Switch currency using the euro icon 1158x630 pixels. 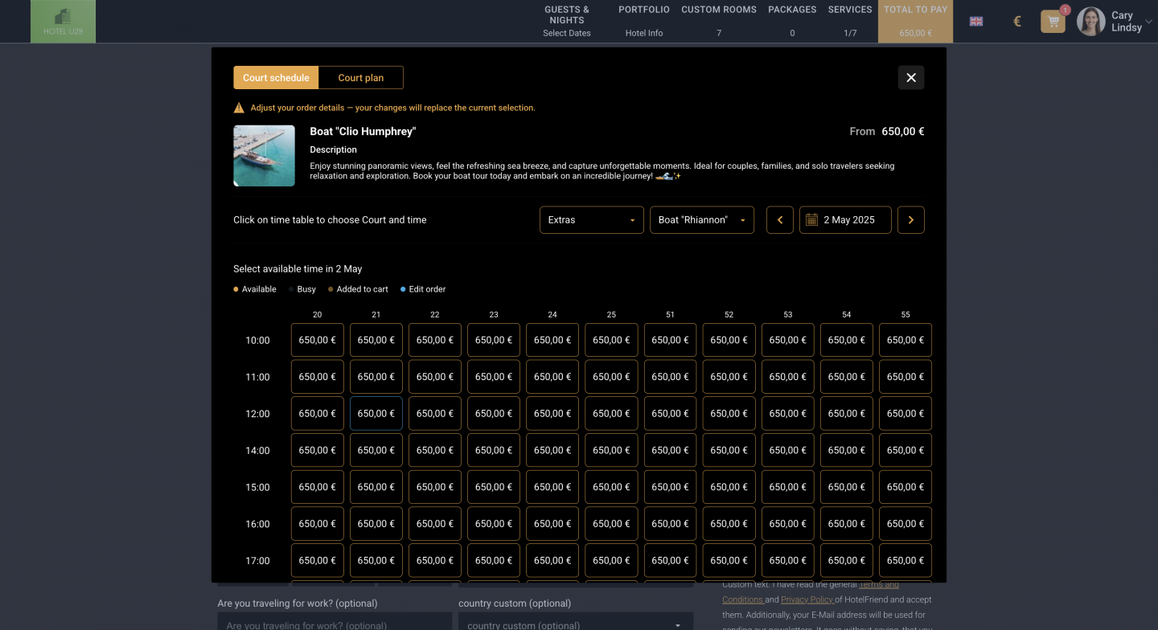tap(1017, 22)
